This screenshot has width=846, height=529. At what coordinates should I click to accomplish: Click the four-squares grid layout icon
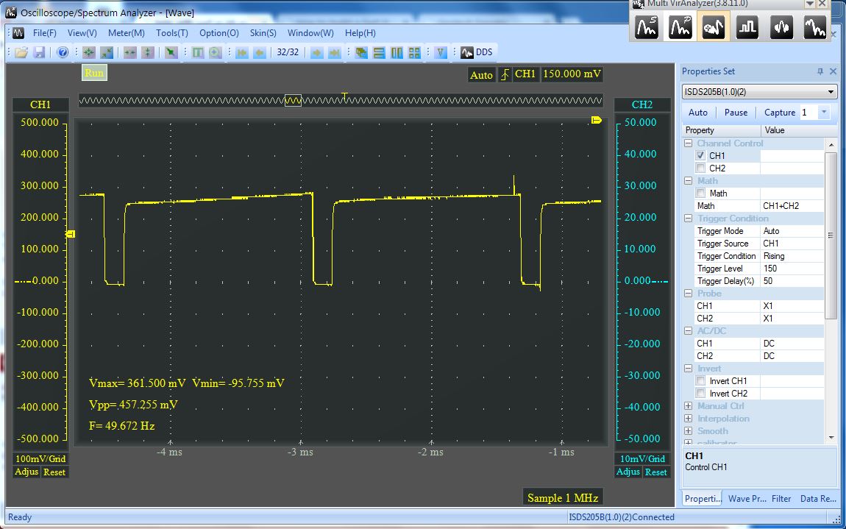(x=414, y=52)
